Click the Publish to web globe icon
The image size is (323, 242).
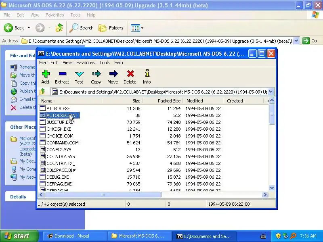click(14, 92)
